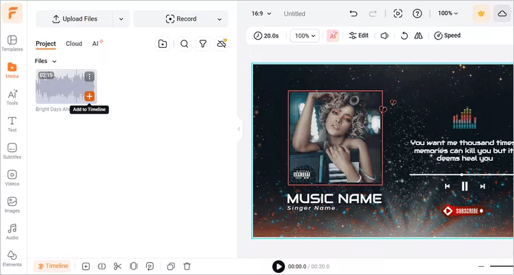Open the Subtitles sidebar panel

point(12,151)
